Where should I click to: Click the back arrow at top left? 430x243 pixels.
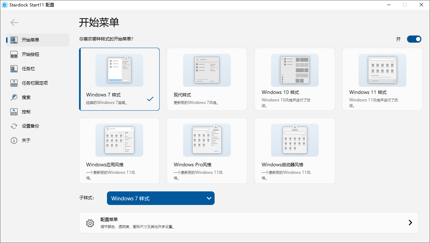14,22
